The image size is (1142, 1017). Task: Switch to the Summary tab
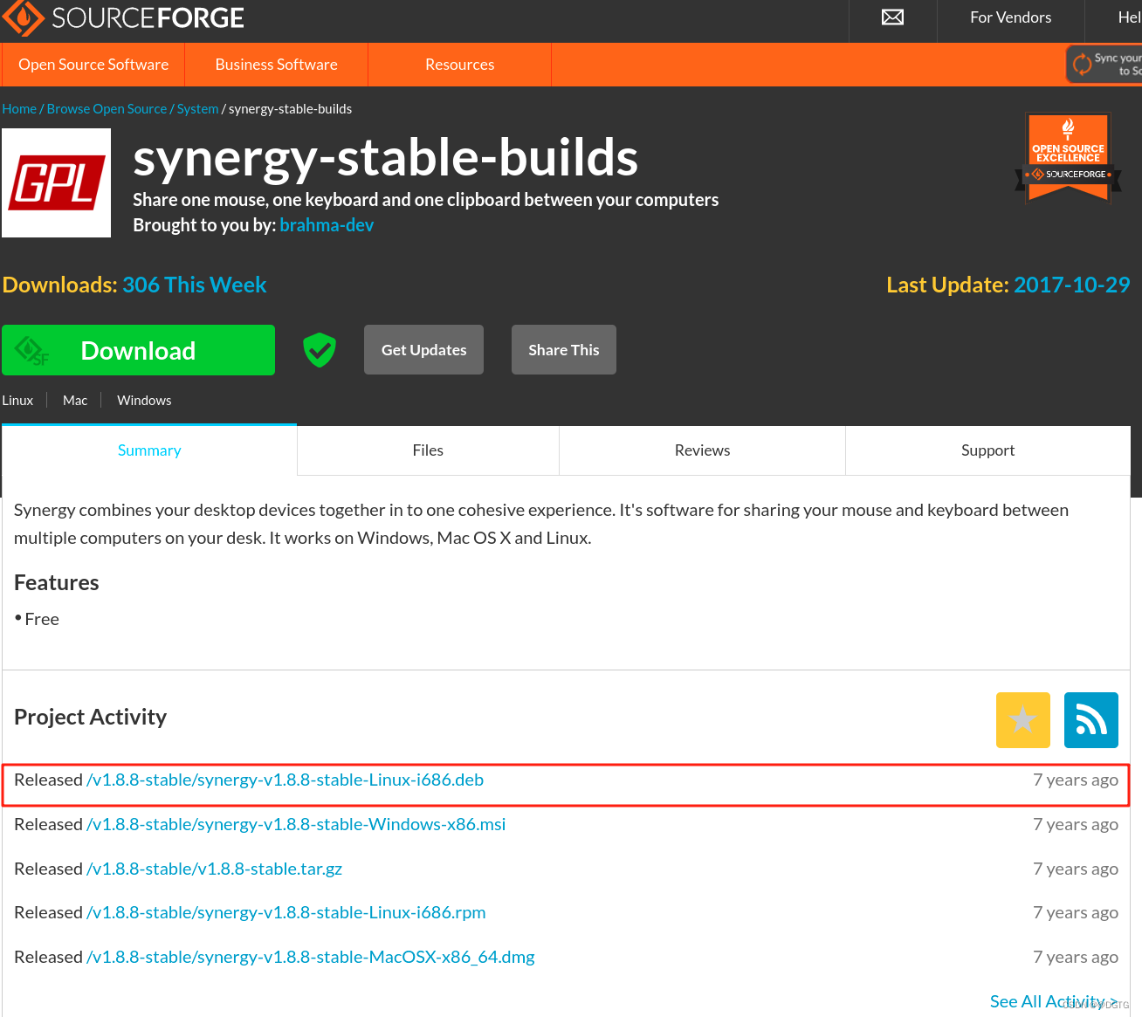pos(149,450)
